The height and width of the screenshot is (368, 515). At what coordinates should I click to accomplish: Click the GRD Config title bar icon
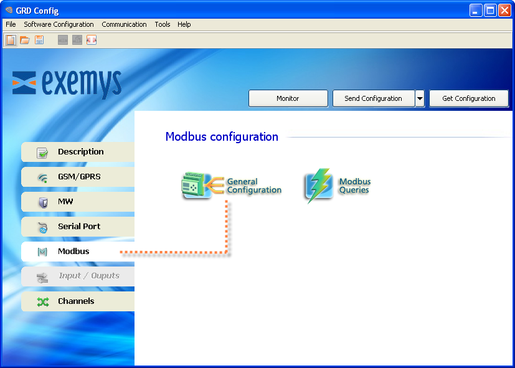pos(9,10)
